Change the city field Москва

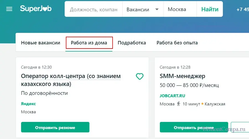(180, 9)
